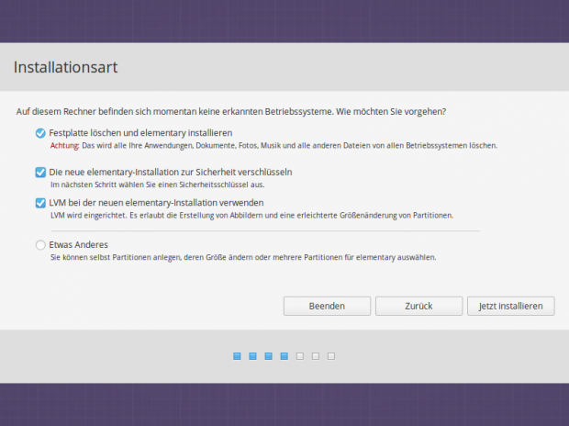Click the 'LVM wird eingerichtet' description text
Viewport: 569px width, 426px height.
tap(251, 216)
